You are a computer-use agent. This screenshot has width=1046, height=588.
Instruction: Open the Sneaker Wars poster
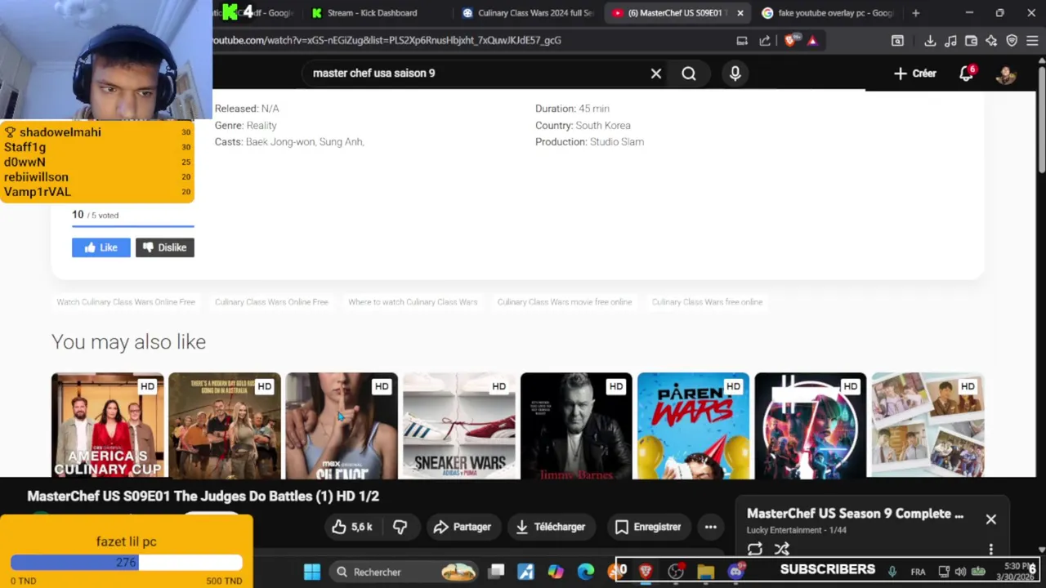(x=458, y=425)
